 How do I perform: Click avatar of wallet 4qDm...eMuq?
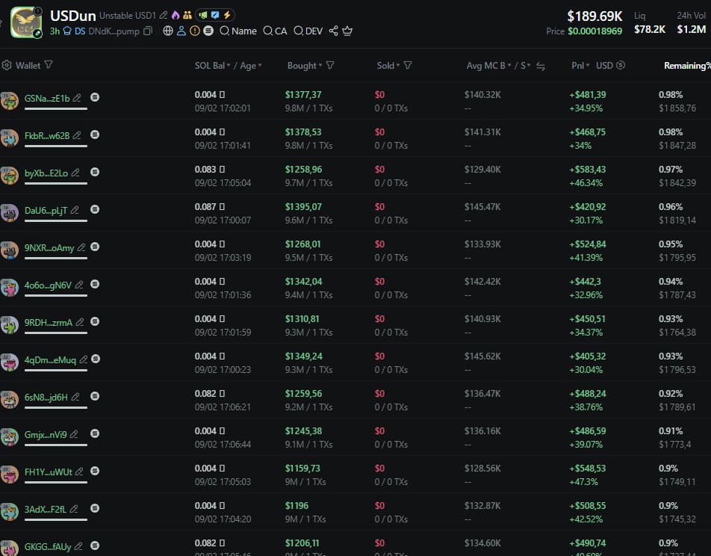point(9,362)
